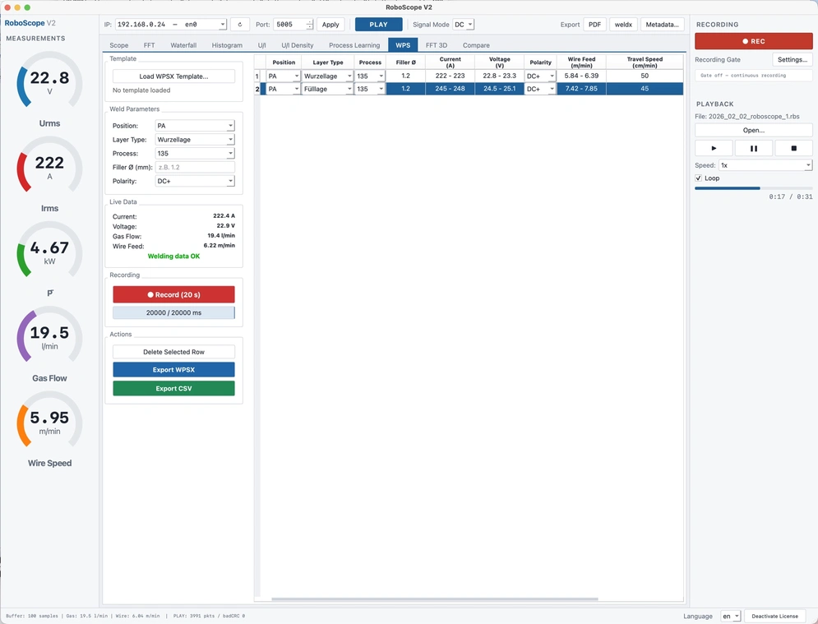This screenshot has height=624, width=818.
Task: Toggle the Loop checkbox
Action: point(699,178)
